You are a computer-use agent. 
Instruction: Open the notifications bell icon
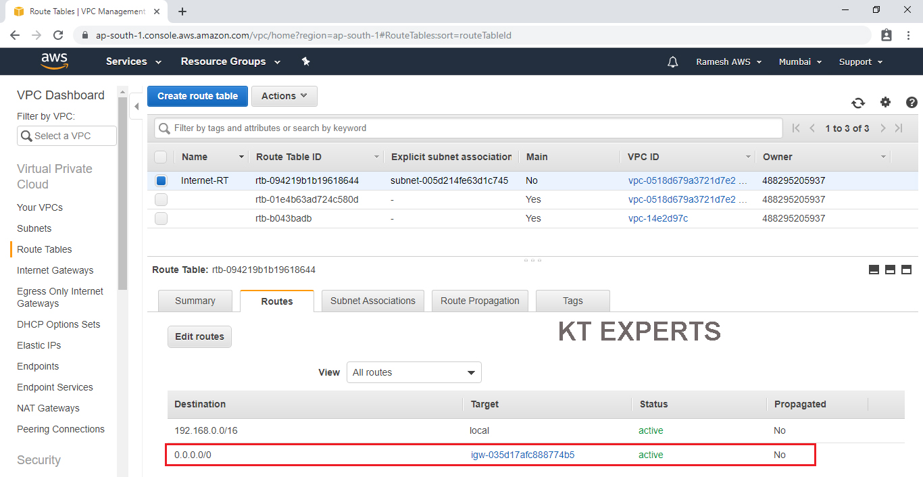(x=672, y=61)
